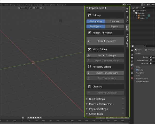The image size is (155, 124).
Task: Click the Camera data icon beside Camera
Action: (x=149, y=16)
